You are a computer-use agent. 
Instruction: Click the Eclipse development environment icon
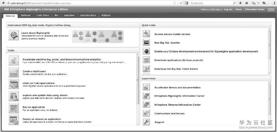147,51
